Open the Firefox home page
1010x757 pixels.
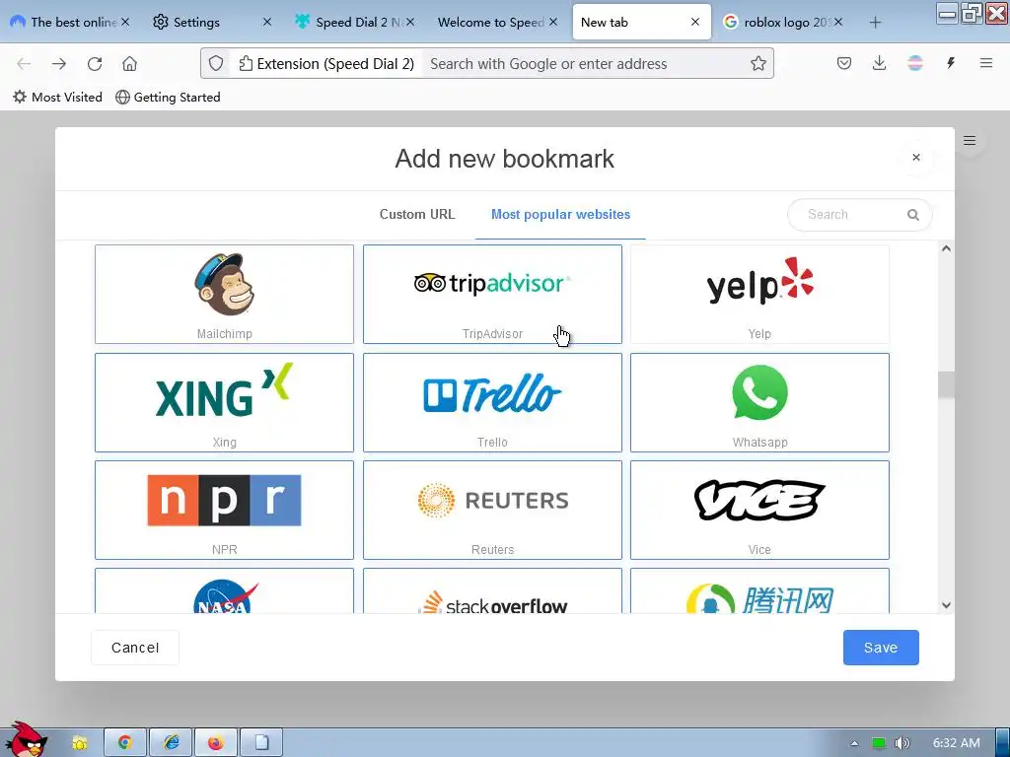click(x=129, y=63)
